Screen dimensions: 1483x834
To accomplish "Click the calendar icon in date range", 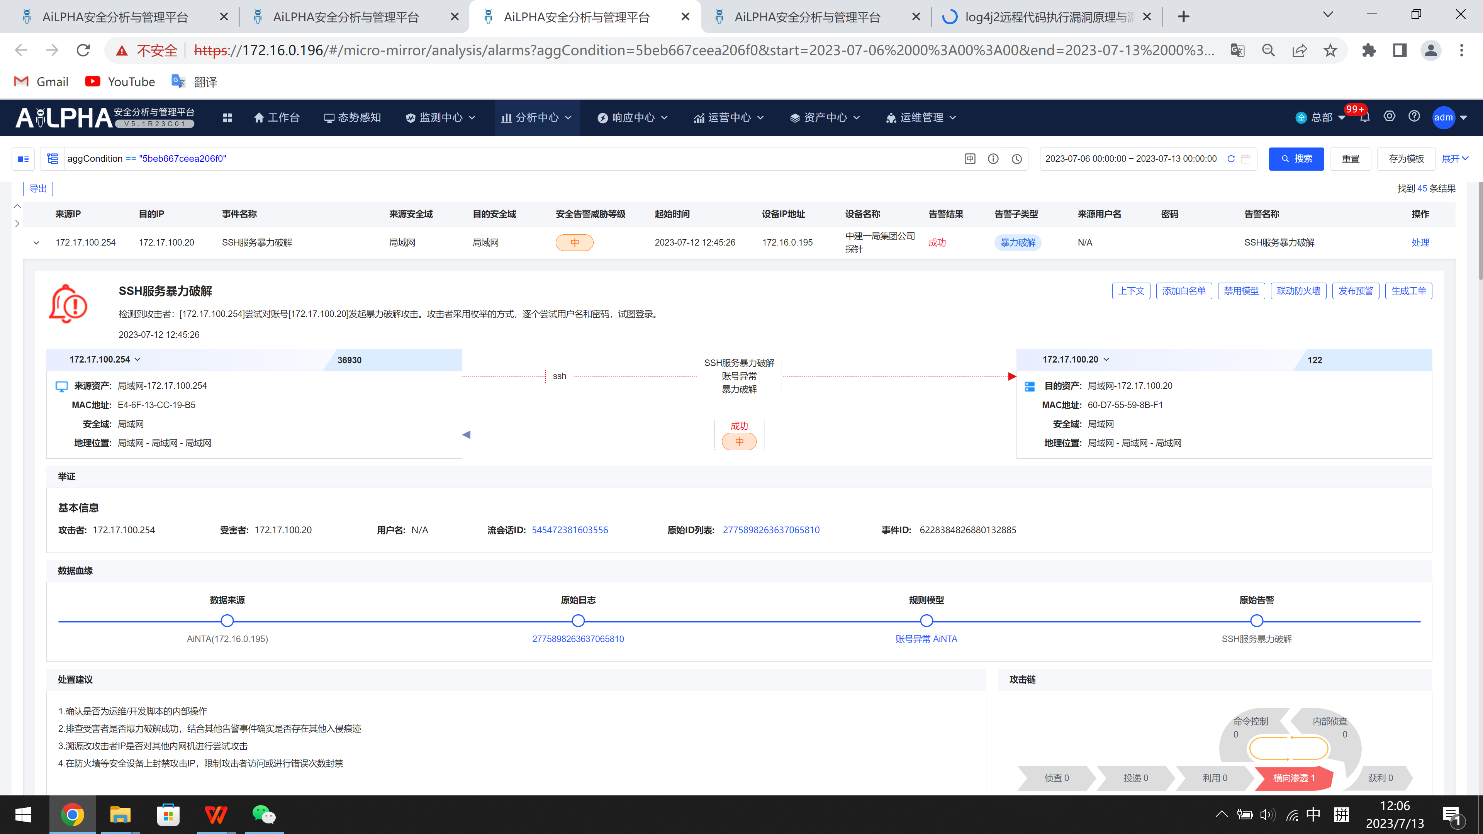I will pyautogui.click(x=1246, y=159).
